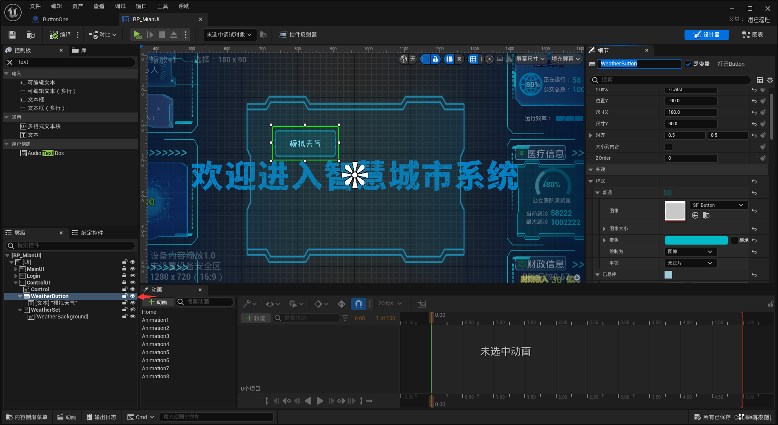Click the sequencer play reverse button

308,401
